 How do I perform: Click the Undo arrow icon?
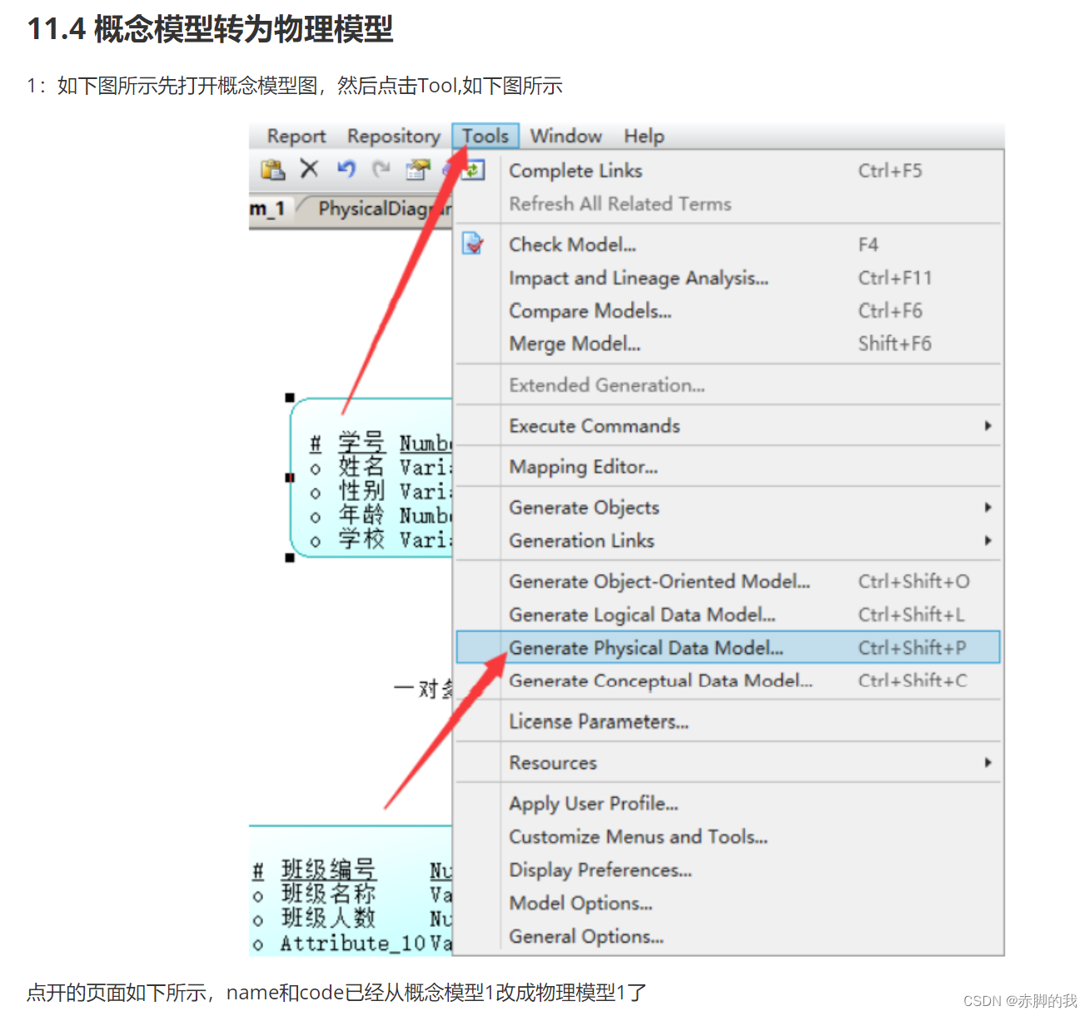346,169
